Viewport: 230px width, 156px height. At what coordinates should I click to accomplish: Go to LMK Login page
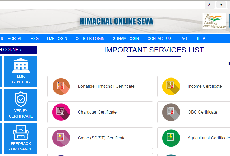click(x=57, y=38)
